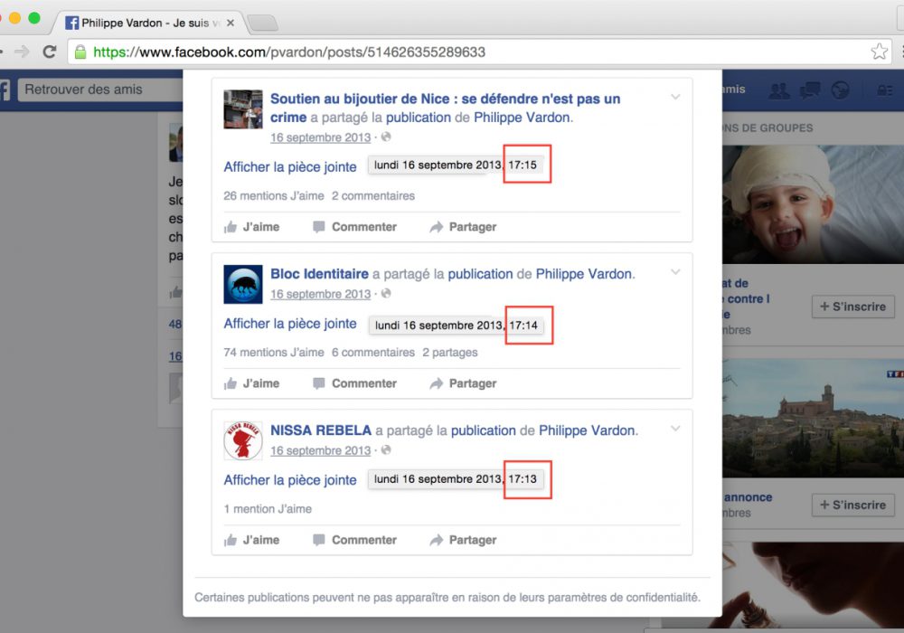904x633 pixels.
Task: Click Commenter on NISSA REBELA post
Action: pyautogui.click(x=354, y=540)
